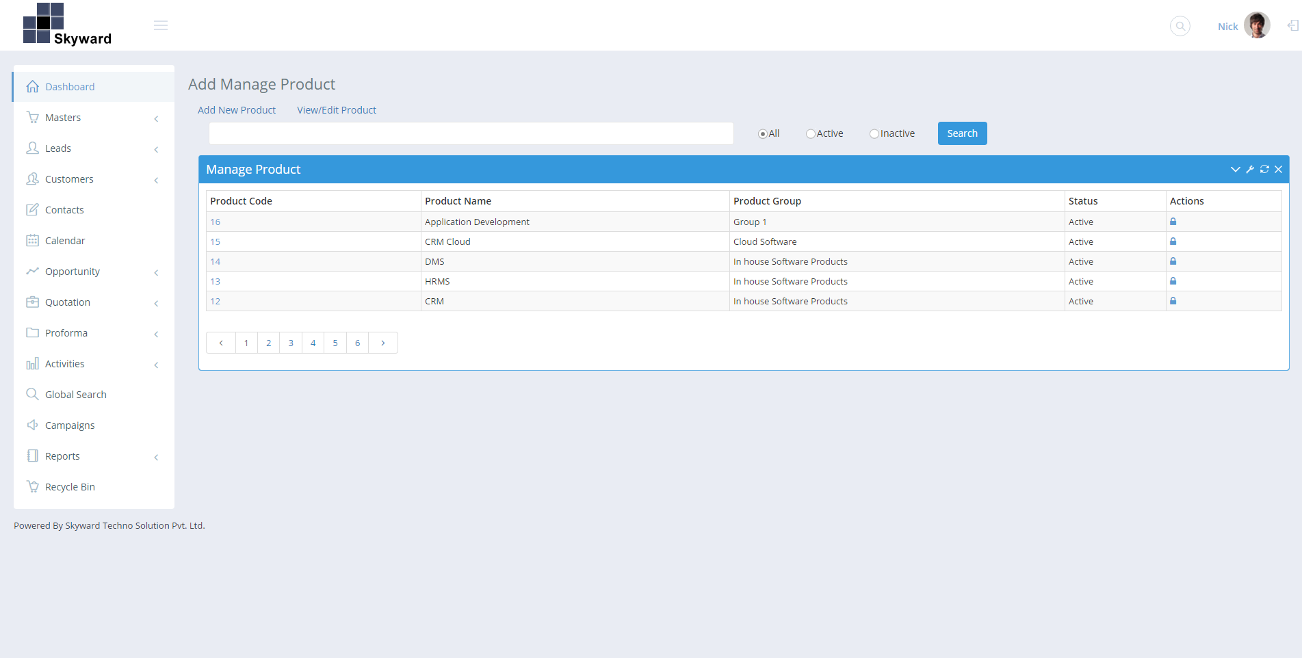The width and height of the screenshot is (1302, 658).
Task: Click the Campaigns megaphone icon
Action: [32, 425]
